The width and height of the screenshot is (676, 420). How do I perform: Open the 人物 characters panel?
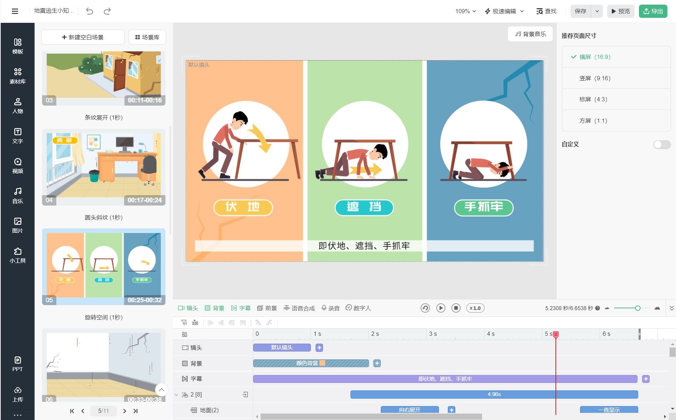tap(17, 106)
